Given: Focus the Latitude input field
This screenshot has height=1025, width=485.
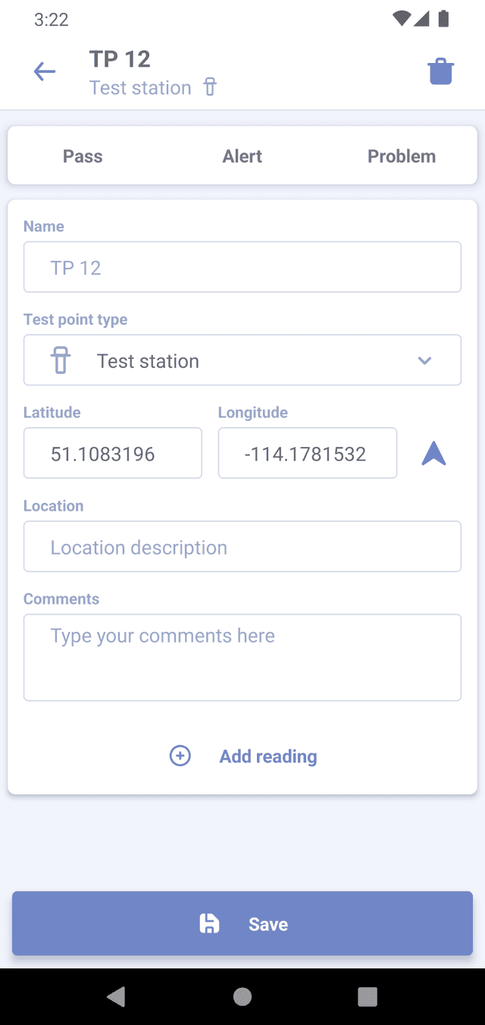Looking at the screenshot, I should [113, 454].
